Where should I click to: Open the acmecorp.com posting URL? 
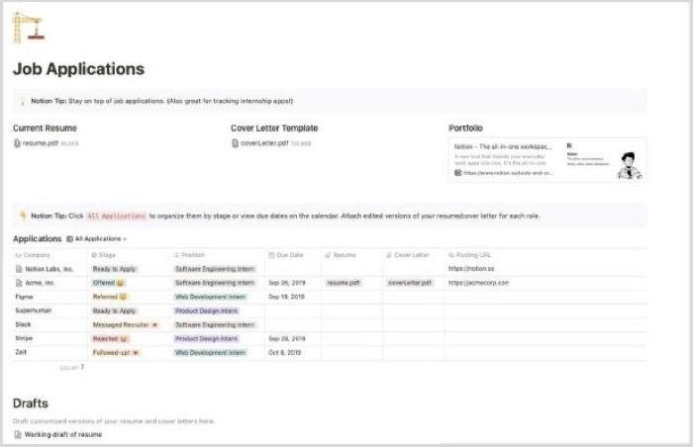point(478,283)
